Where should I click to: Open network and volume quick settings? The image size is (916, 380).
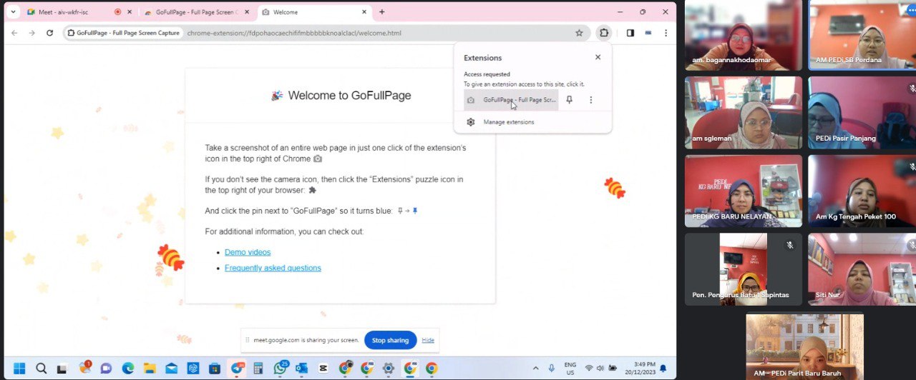click(x=600, y=369)
